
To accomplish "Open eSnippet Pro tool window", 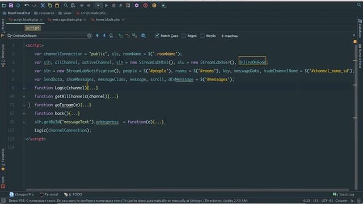I will [x=22, y=194].
